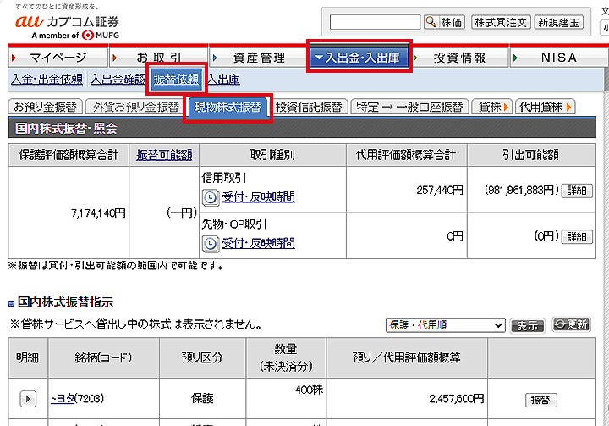Click the 新規建玉 button
The width and height of the screenshot is (609, 426).
pyautogui.click(x=559, y=22)
